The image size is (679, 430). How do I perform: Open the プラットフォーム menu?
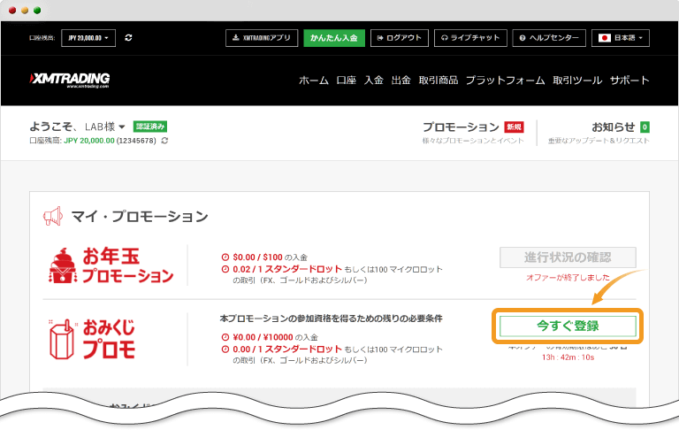coord(506,81)
